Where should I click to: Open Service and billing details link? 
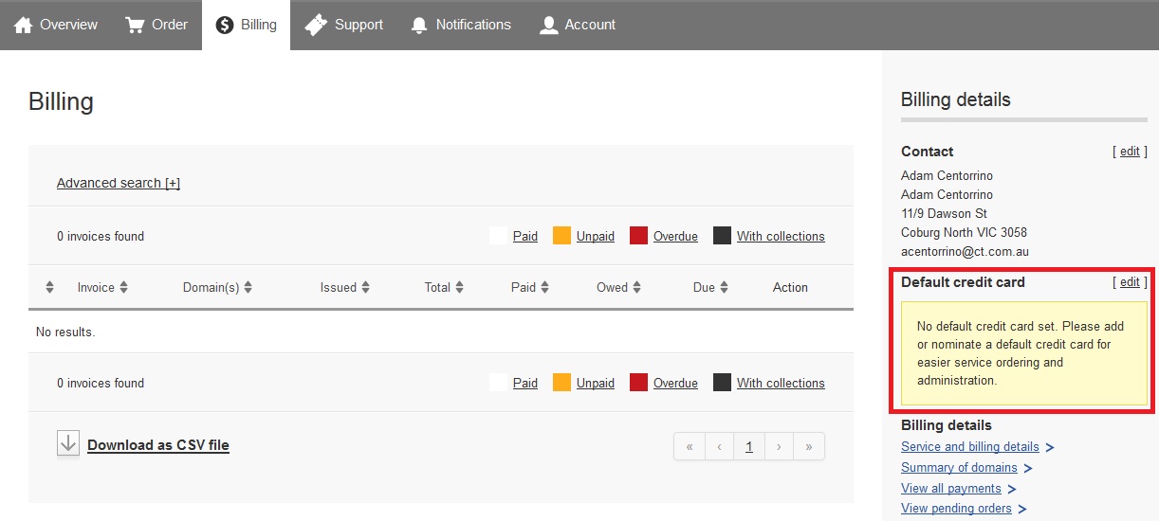[970, 446]
